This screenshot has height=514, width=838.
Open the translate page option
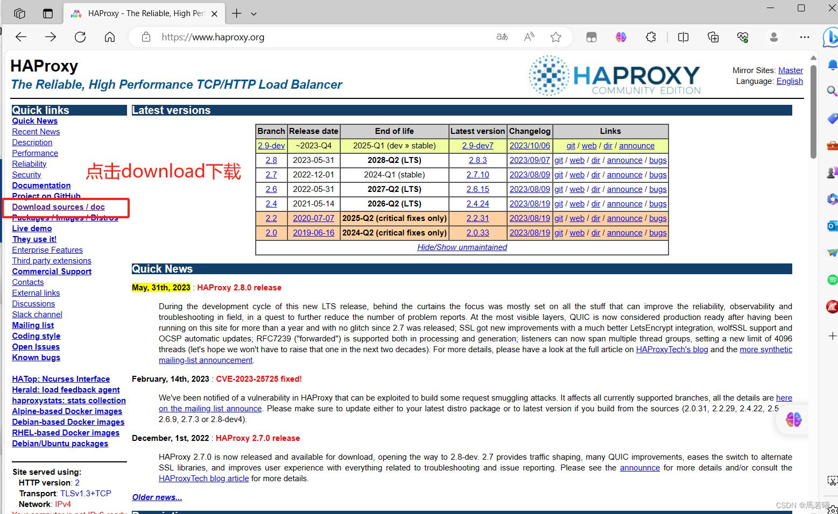pos(502,37)
